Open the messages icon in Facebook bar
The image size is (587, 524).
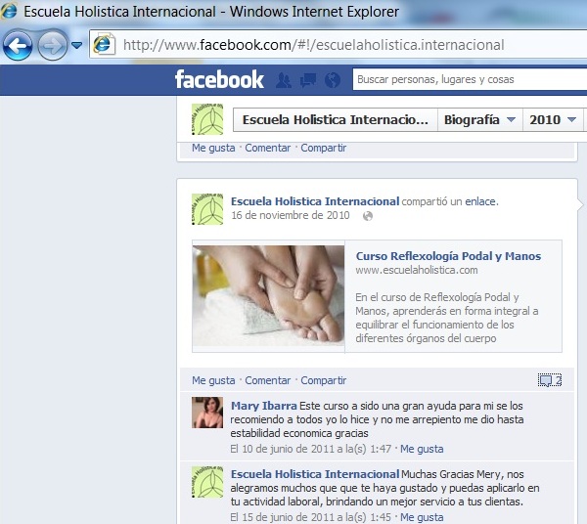point(308,80)
